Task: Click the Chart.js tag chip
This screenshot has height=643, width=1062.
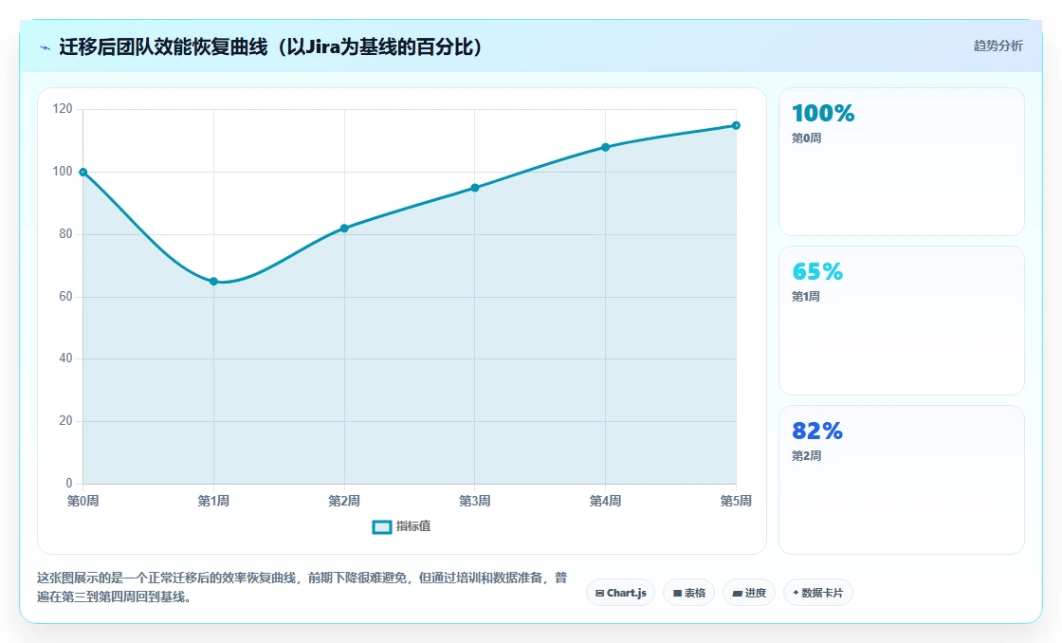Action: [620, 593]
